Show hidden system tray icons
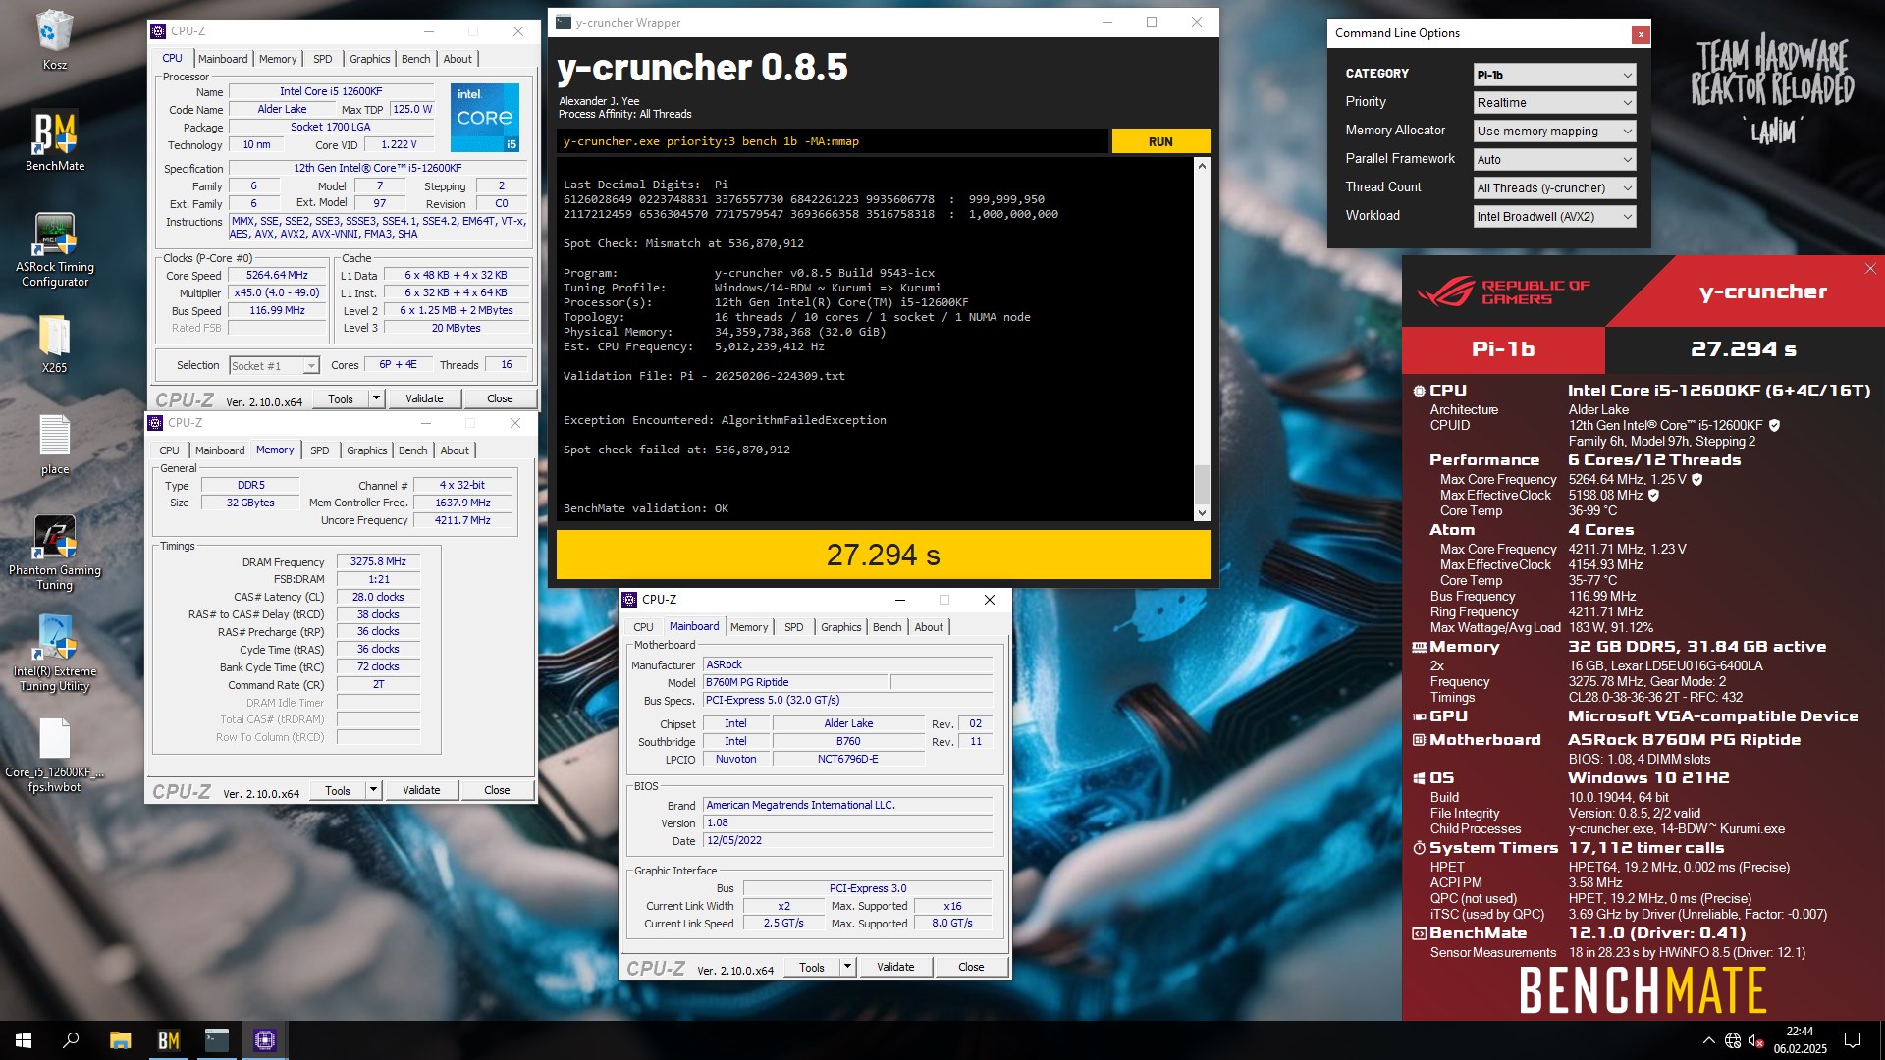This screenshot has height=1060, width=1885. pyautogui.click(x=1708, y=1040)
